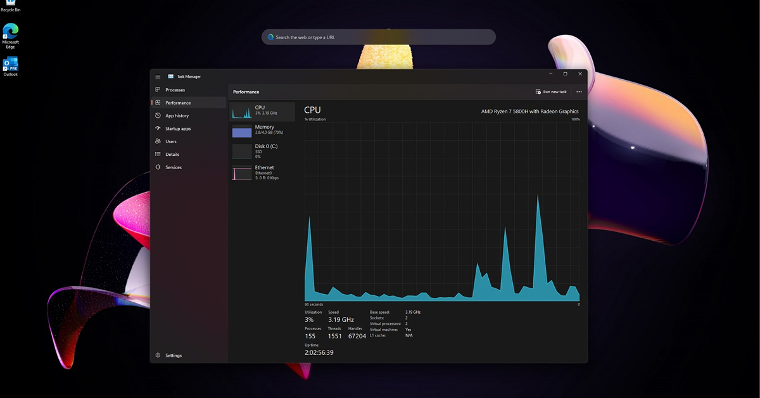The height and width of the screenshot is (398, 760).
Task: Open Outlook desktop shortcut
Action: click(11, 65)
